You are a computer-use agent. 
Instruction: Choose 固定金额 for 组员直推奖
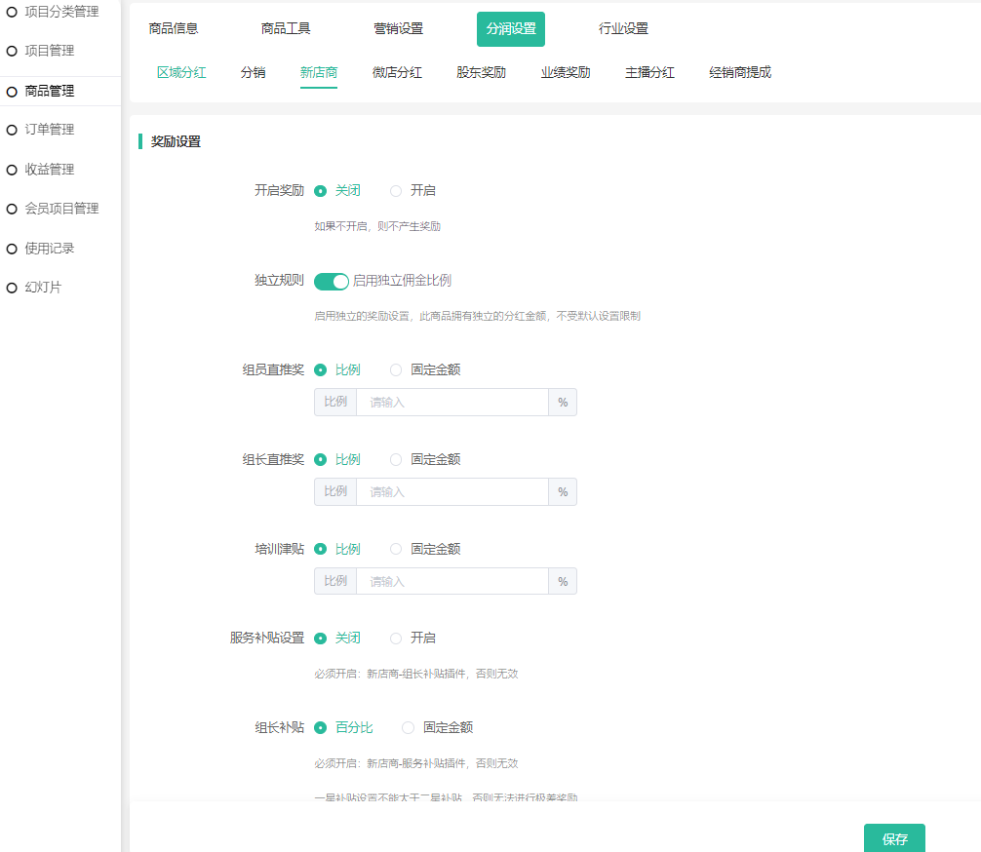(x=396, y=370)
